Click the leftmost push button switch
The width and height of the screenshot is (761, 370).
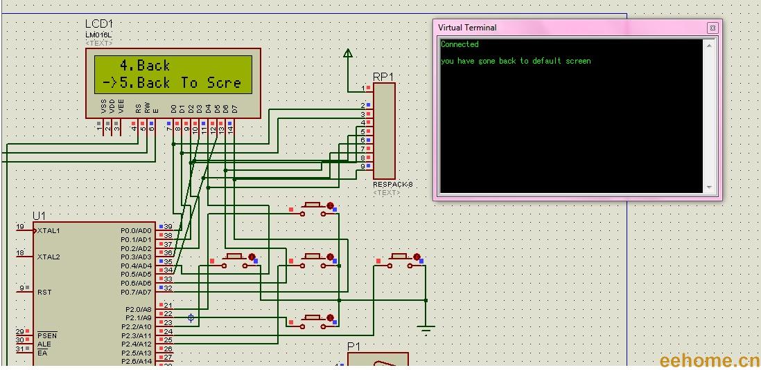pyautogui.click(x=236, y=261)
